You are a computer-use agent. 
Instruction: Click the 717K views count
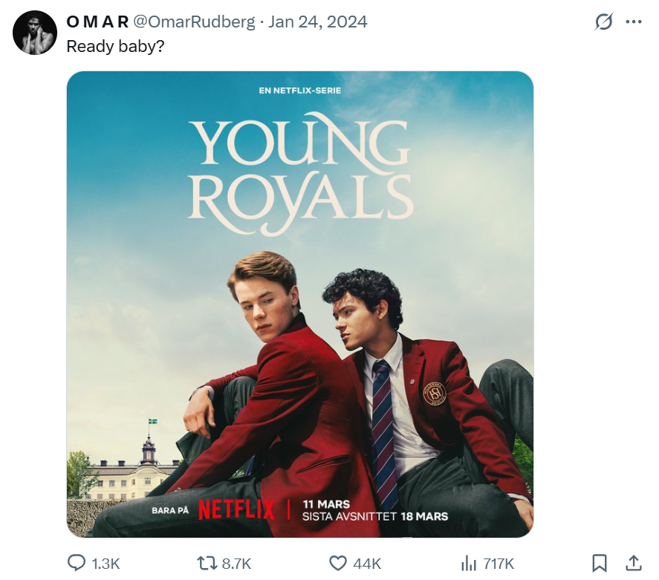(x=498, y=564)
